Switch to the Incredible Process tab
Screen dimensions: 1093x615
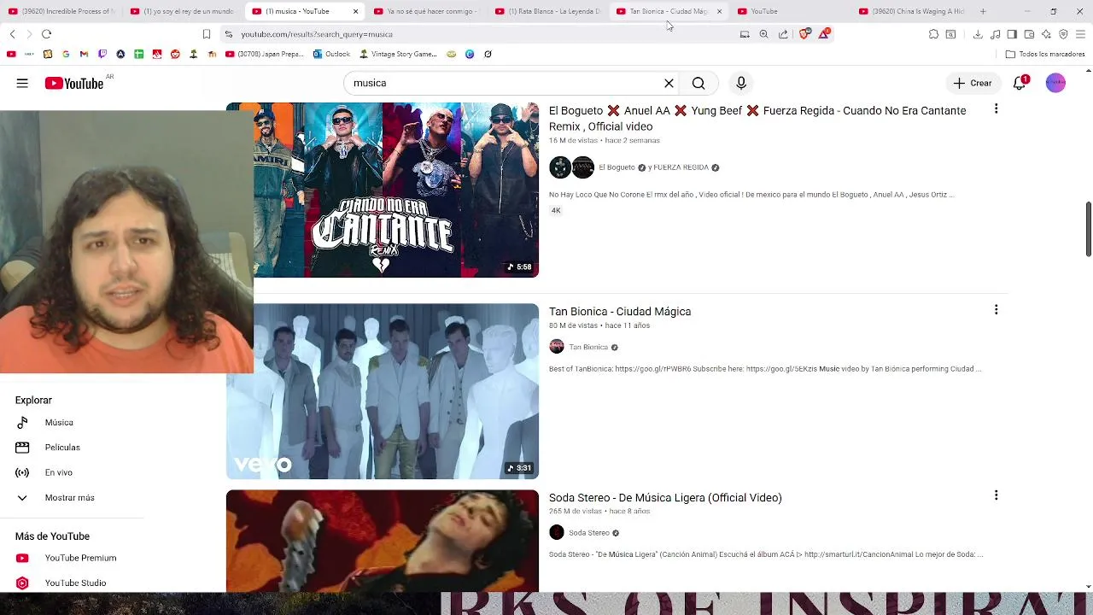[61, 11]
